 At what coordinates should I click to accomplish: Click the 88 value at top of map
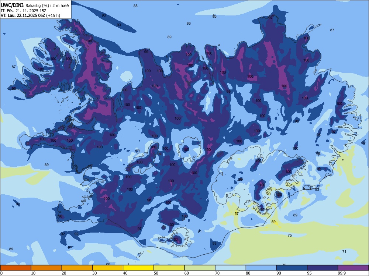click(x=135, y=6)
